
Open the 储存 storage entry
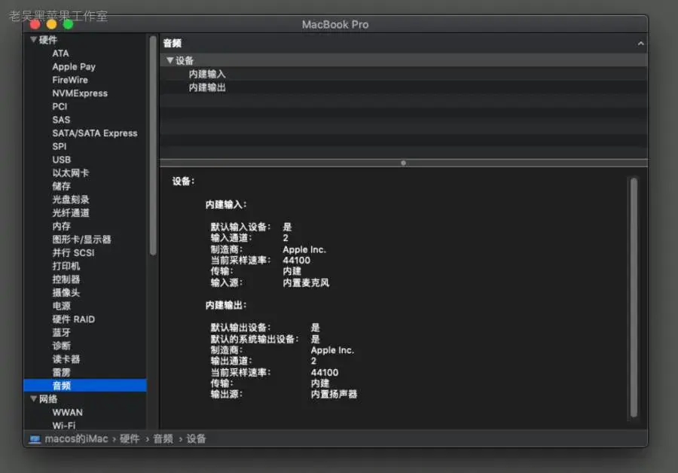point(62,186)
